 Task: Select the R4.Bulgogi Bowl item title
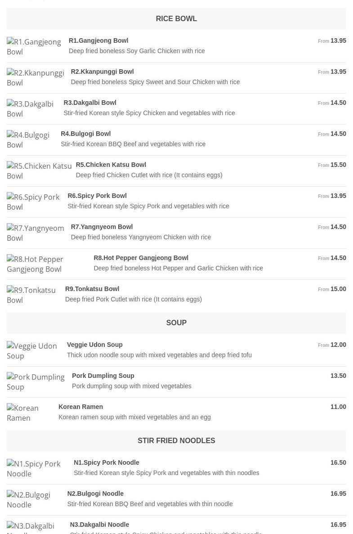coord(86,134)
